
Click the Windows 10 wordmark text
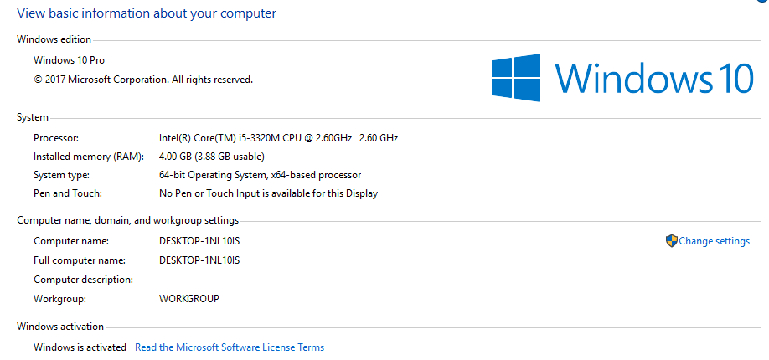[x=654, y=78]
